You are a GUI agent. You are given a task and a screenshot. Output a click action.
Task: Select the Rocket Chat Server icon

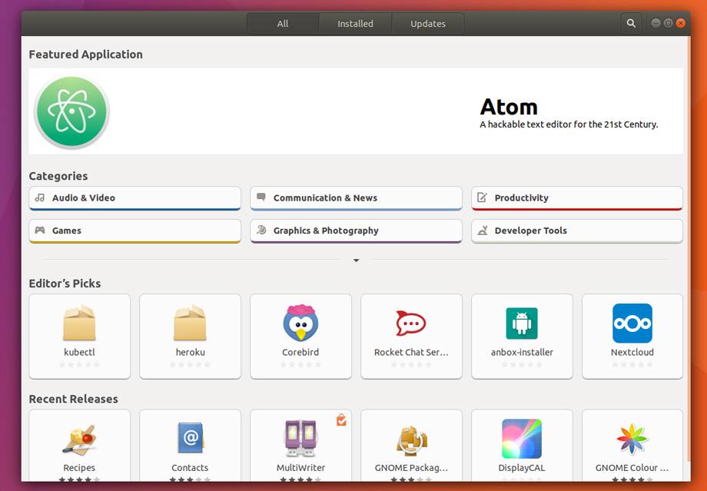click(411, 323)
